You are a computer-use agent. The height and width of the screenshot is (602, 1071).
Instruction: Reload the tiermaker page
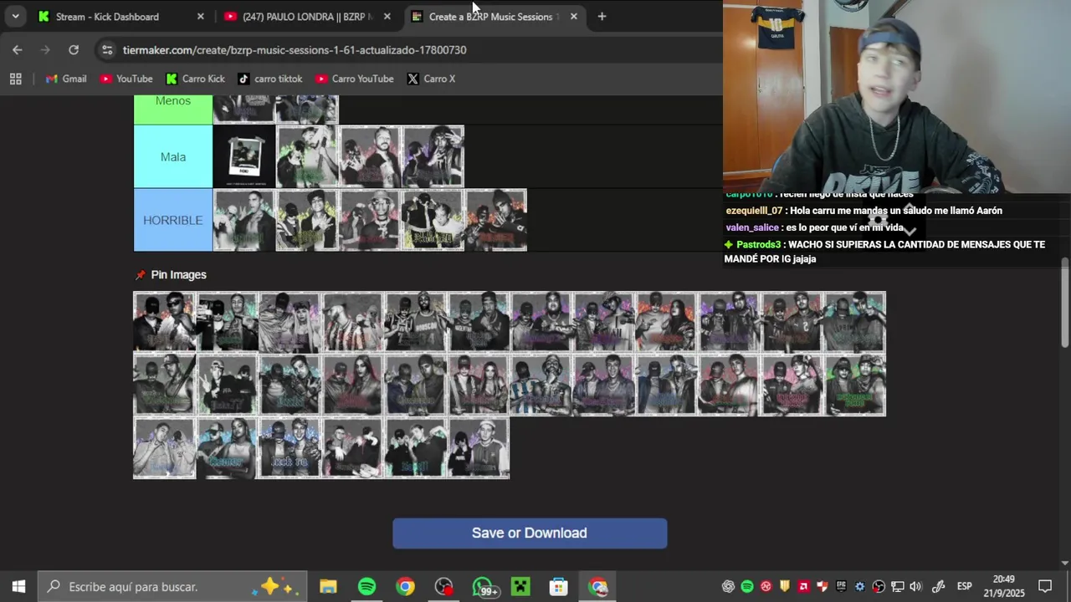pos(74,50)
